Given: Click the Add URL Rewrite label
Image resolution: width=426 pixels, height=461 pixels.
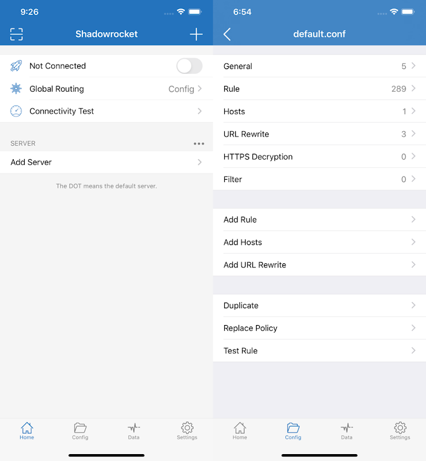Looking at the screenshot, I should 255,265.
